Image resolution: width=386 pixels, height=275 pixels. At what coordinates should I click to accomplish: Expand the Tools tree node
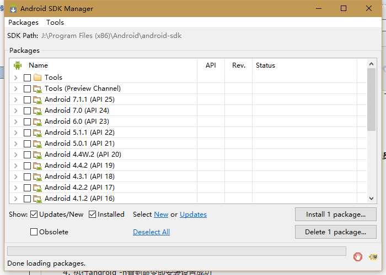16,78
